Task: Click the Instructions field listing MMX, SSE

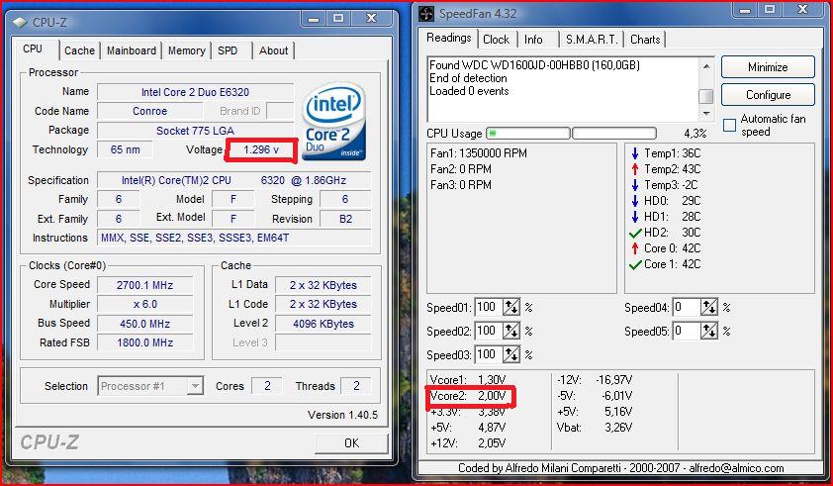Action: 233,238
